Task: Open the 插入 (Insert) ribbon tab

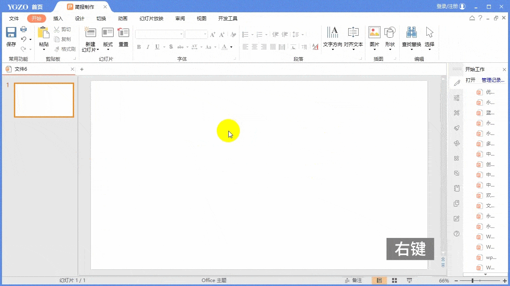Action: (58, 19)
